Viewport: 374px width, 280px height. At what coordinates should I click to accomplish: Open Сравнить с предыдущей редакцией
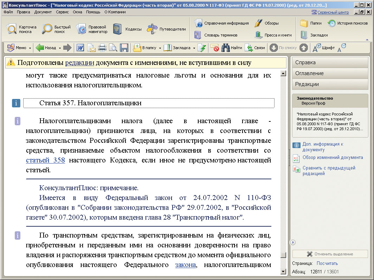point(329,171)
